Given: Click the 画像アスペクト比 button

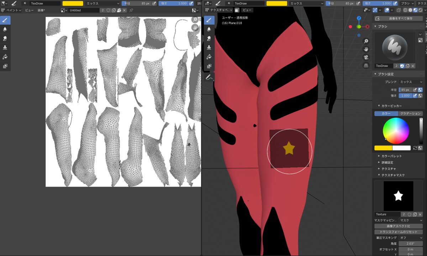Looking at the screenshot, I should [x=399, y=226].
